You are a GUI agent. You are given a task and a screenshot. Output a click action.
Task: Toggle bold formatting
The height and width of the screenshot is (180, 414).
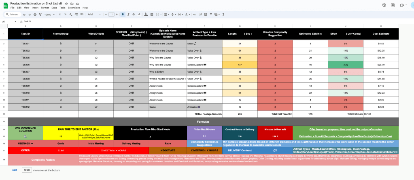pyautogui.click(x=123, y=15)
